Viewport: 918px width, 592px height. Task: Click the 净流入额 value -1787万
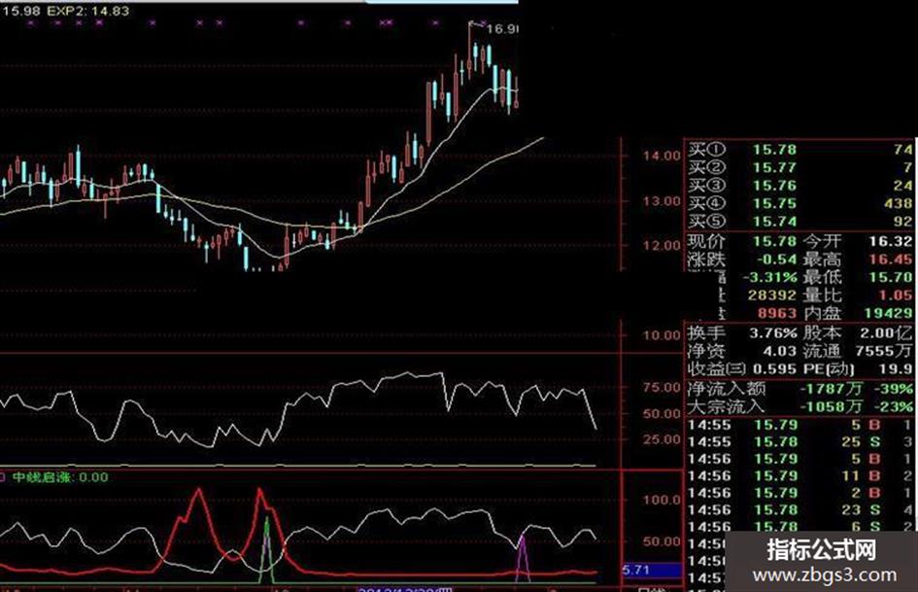point(832,389)
